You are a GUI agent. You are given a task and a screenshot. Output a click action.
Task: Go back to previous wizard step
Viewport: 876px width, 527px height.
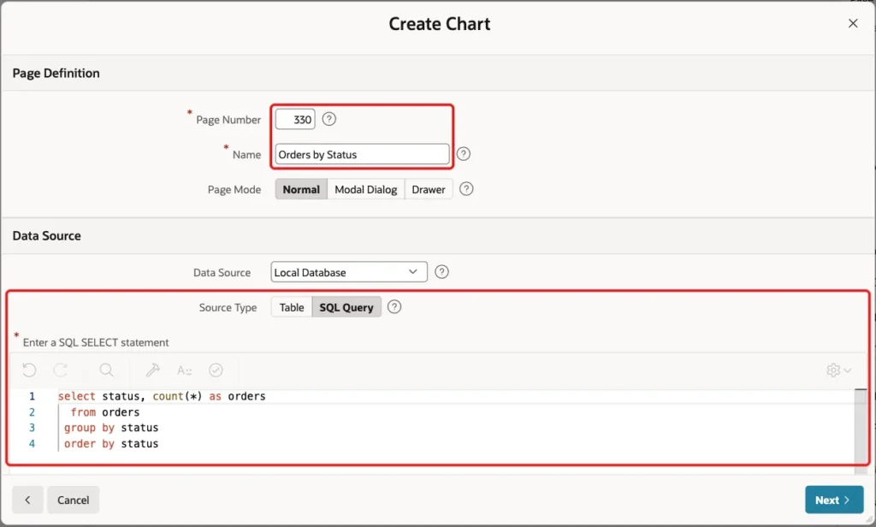coord(27,500)
